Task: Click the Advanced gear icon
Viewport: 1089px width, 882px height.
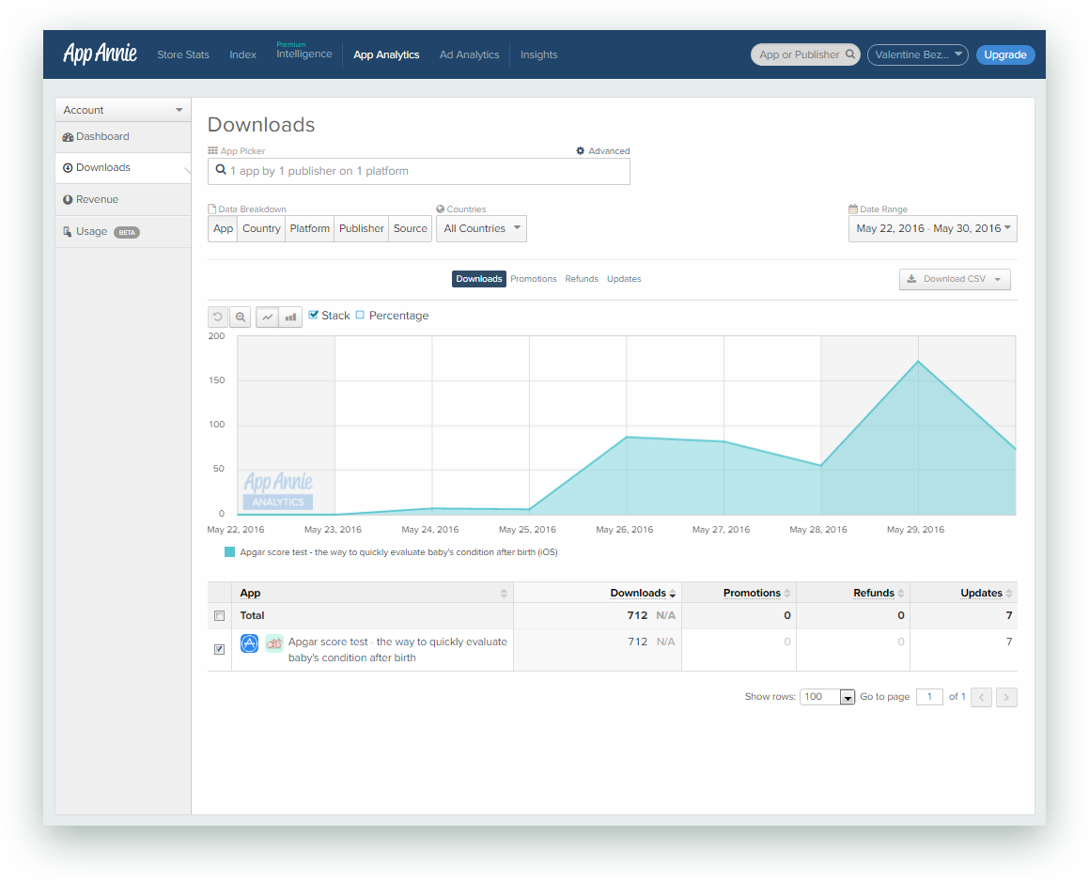Action: click(x=581, y=151)
